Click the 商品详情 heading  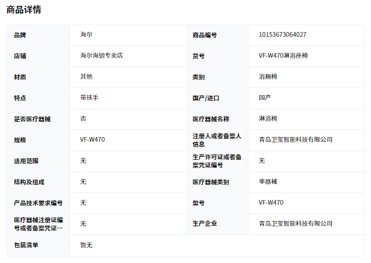(x=24, y=10)
